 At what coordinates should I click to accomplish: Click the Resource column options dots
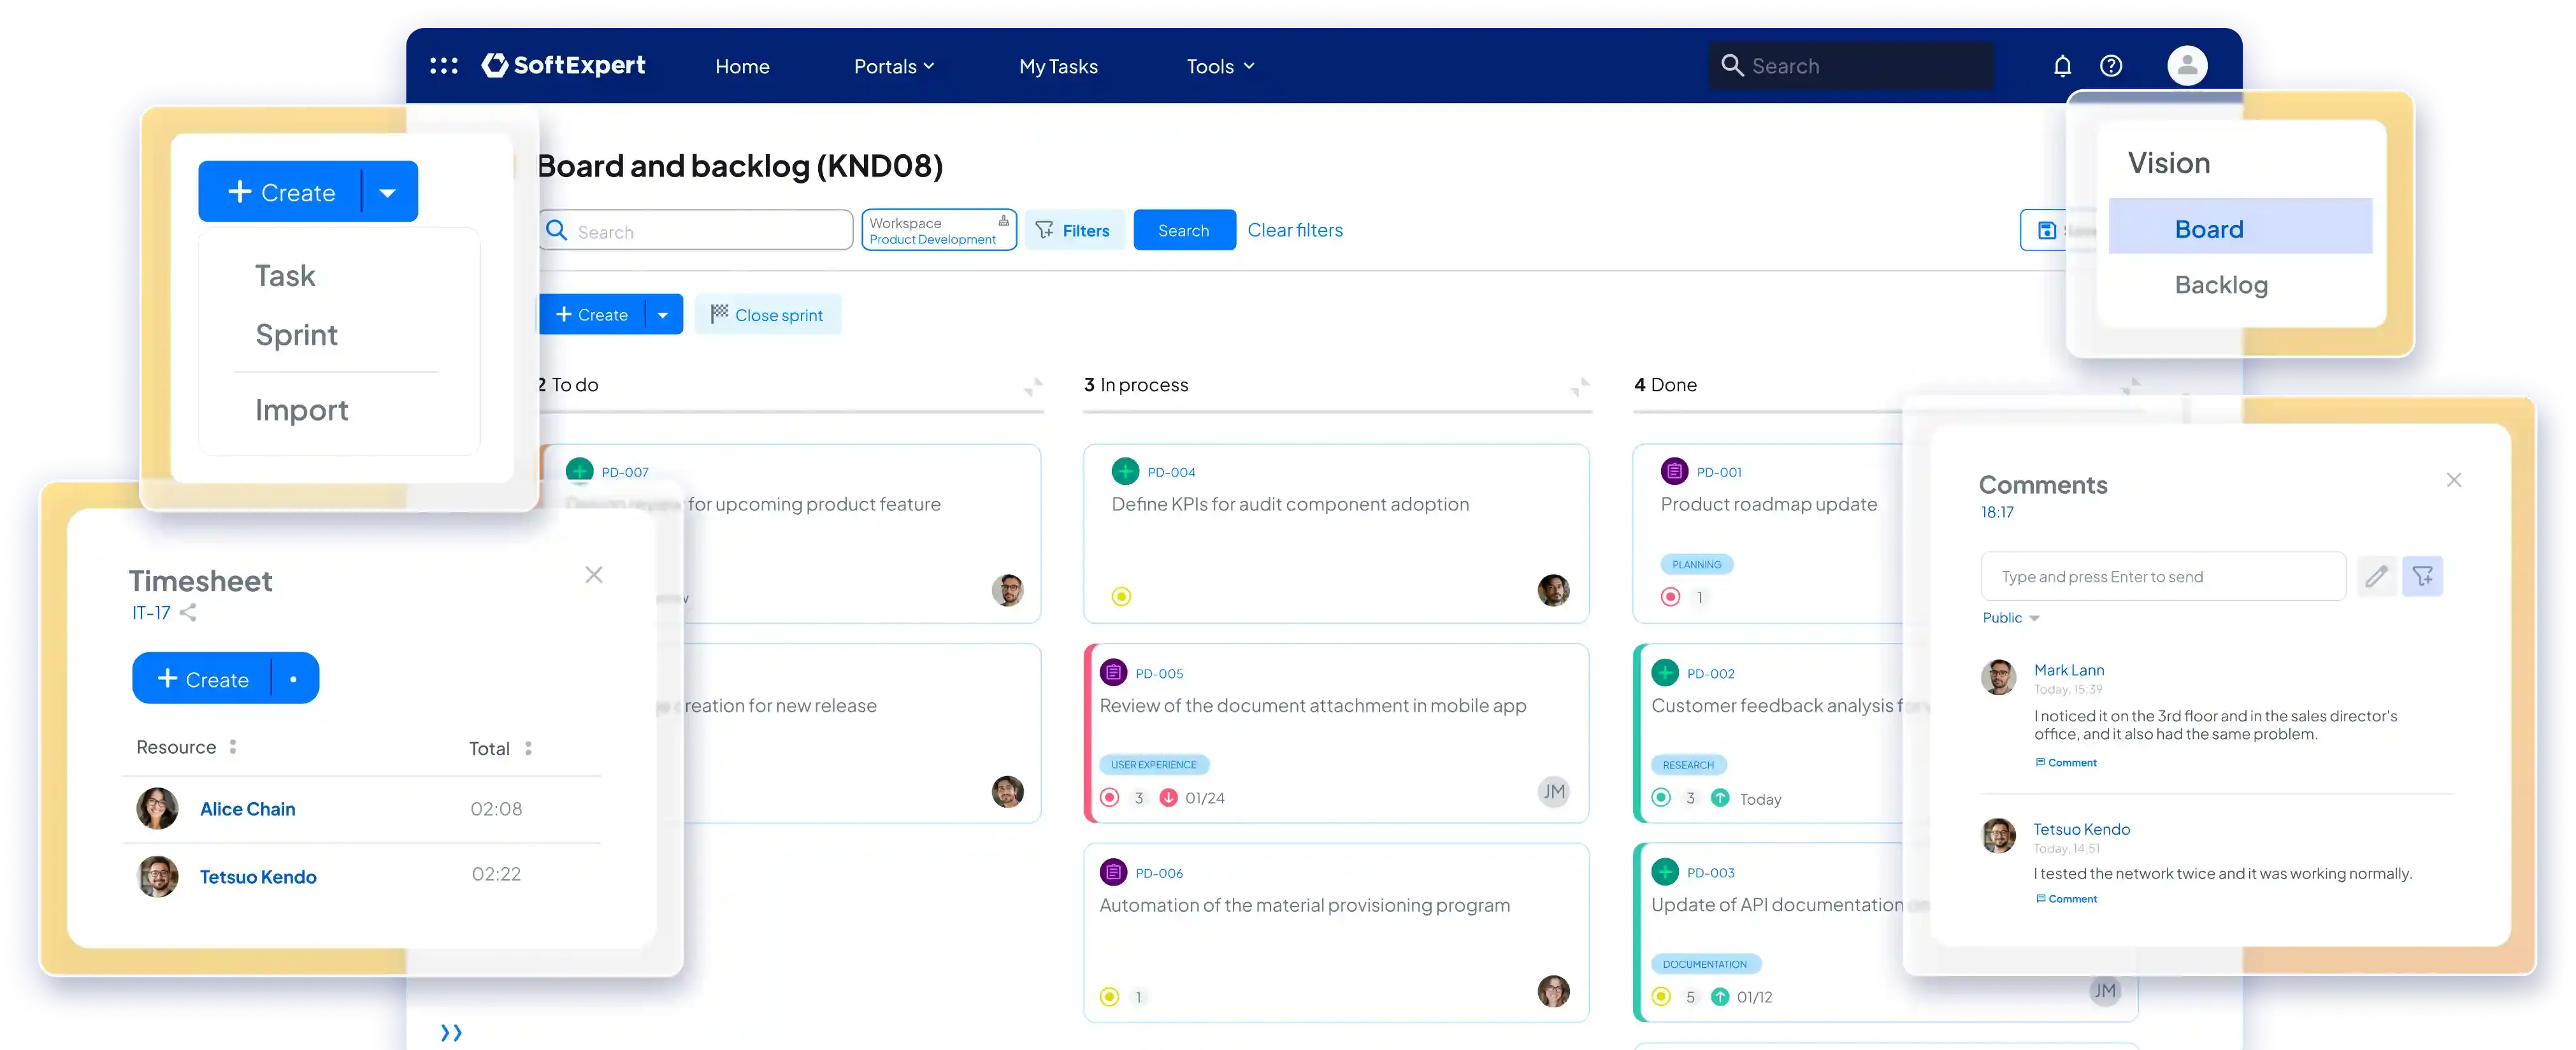(x=233, y=747)
